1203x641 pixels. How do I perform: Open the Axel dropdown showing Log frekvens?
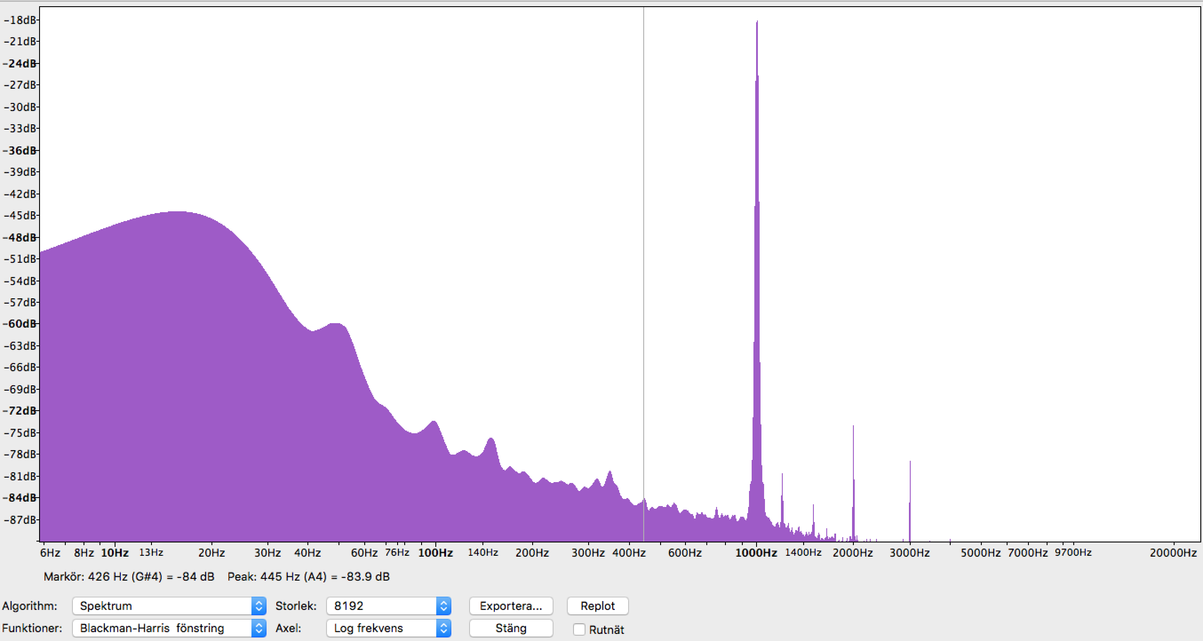click(x=389, y=628)
